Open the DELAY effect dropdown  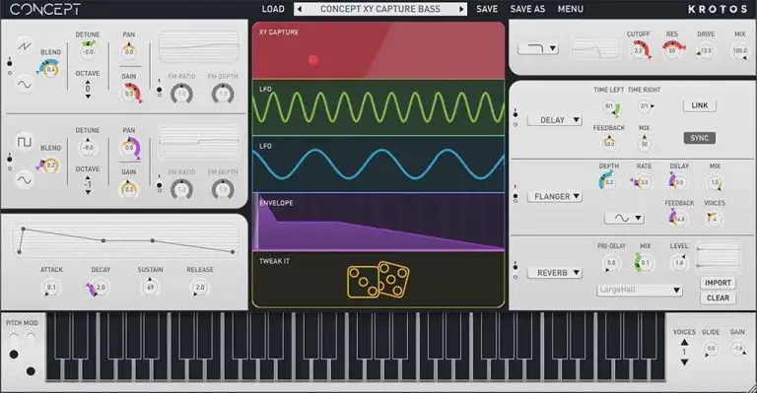coord(555,120)
